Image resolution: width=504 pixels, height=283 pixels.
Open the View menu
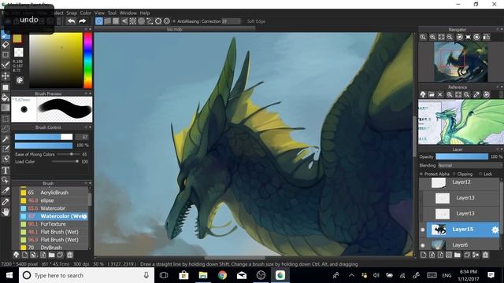coord(99,13)
